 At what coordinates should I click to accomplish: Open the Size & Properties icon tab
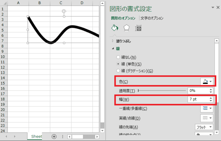[x=138, y=29]
